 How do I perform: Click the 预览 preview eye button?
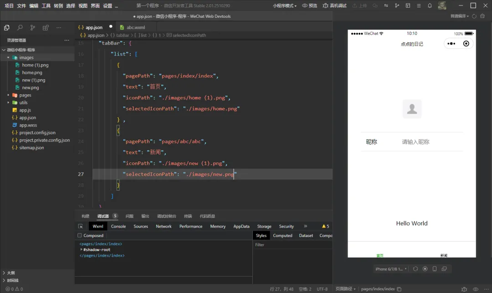309,5
